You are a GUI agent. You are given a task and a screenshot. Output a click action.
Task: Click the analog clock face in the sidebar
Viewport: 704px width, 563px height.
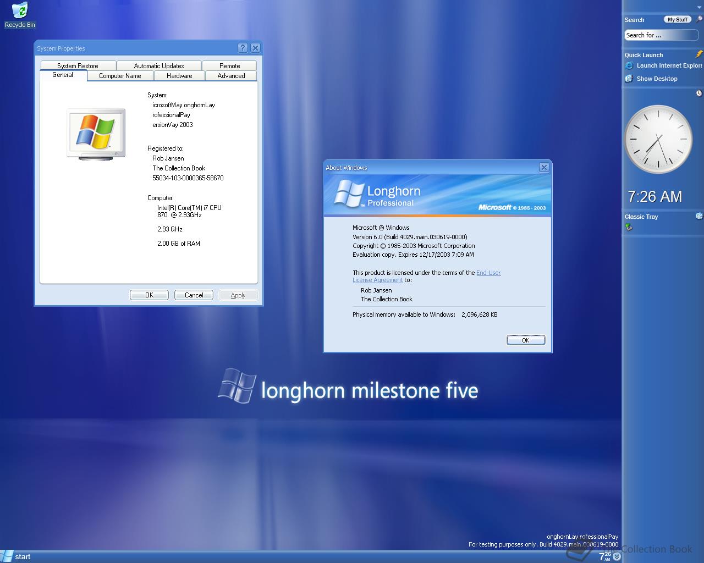pyautogui.click(x=658, y=140)
